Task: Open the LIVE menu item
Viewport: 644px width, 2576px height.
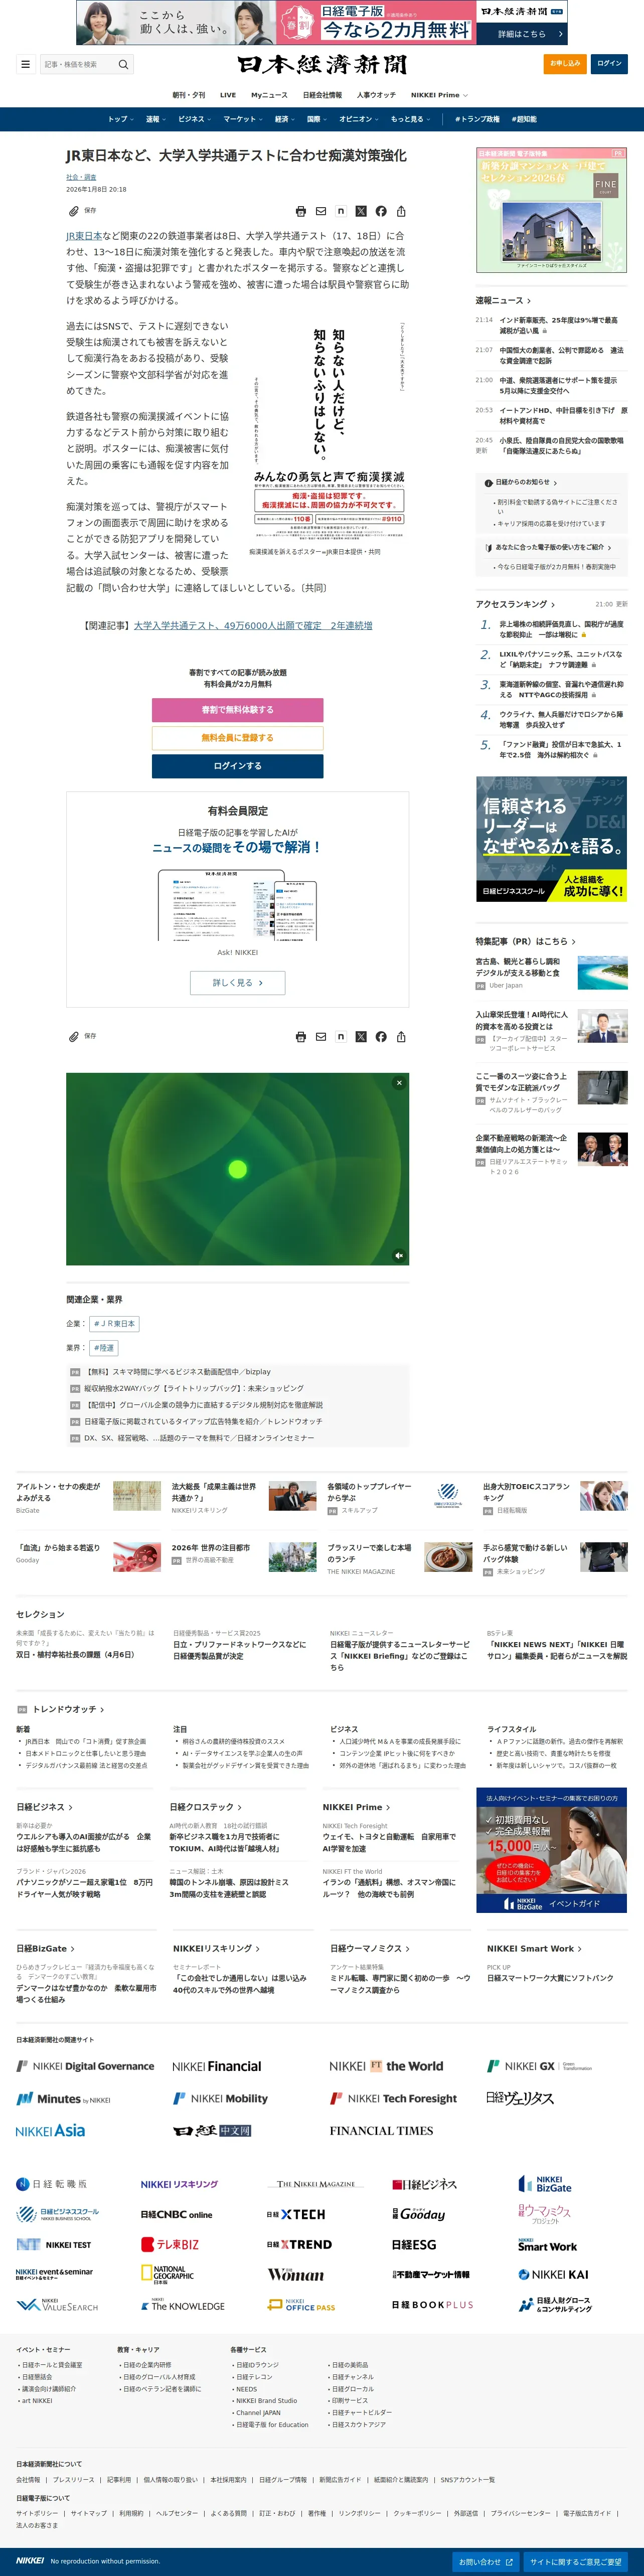Action: 228,95
